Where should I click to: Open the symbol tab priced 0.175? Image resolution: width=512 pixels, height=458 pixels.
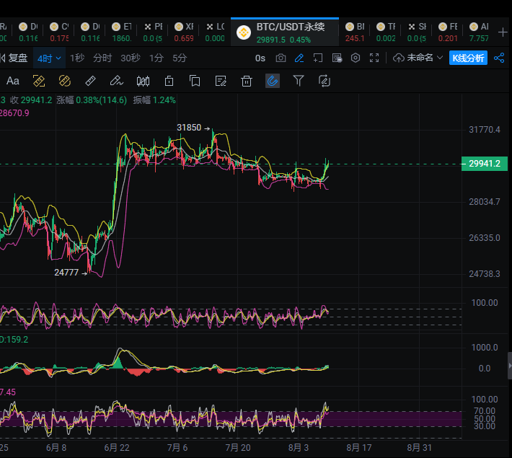[59, 32]
